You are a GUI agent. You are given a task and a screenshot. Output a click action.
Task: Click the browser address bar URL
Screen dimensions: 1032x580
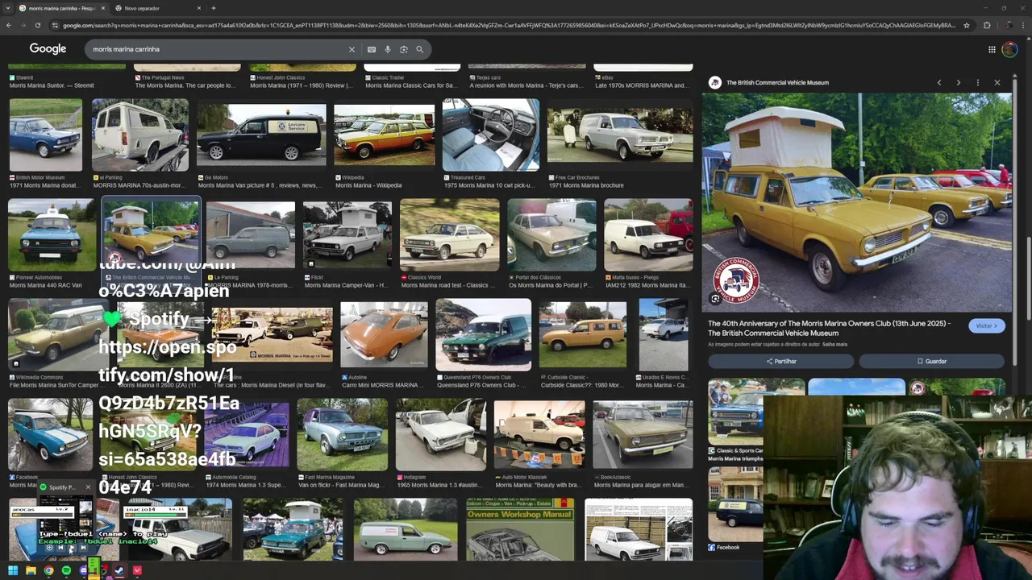click(x=508, y=25)
